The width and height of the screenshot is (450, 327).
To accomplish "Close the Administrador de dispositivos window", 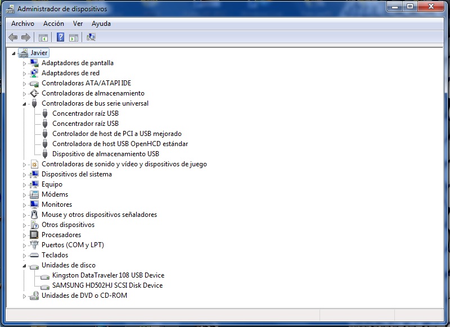I will click(x=431, y=6).
